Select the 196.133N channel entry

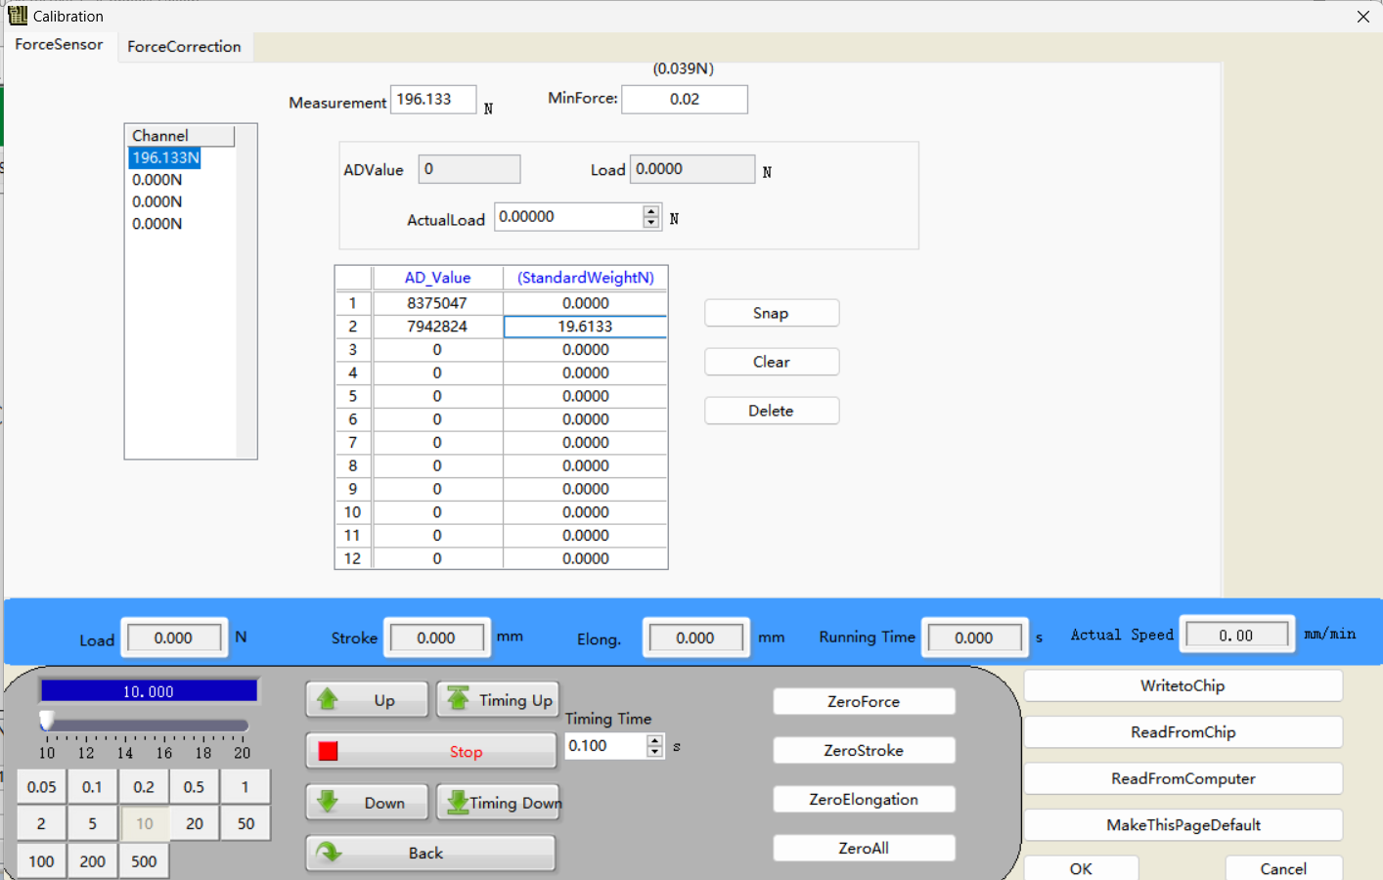coord(165,157)
